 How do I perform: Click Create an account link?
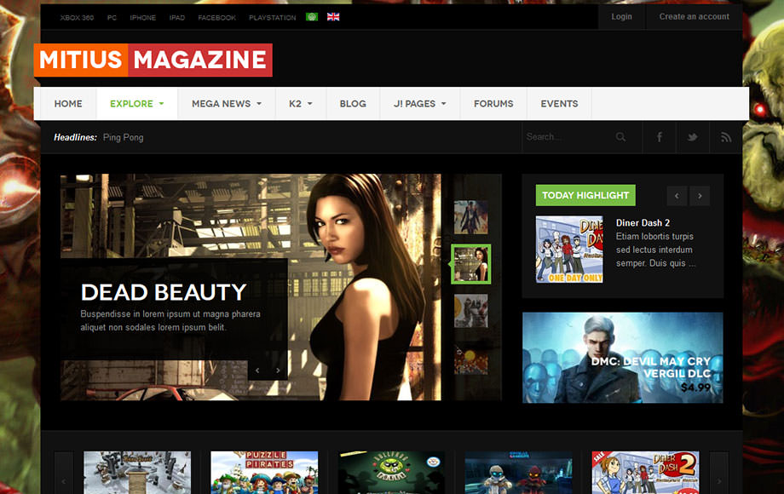click(x=694, y=17)
